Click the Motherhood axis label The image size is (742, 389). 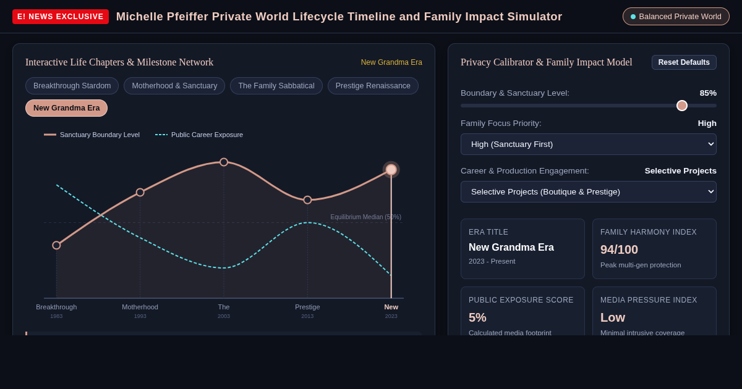point(140,307)
